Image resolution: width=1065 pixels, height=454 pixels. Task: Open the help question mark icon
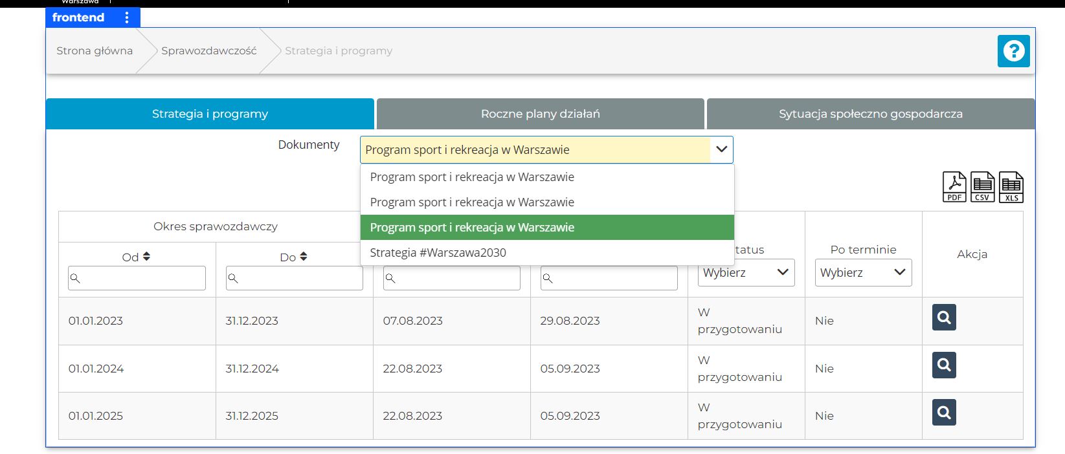1013,51
